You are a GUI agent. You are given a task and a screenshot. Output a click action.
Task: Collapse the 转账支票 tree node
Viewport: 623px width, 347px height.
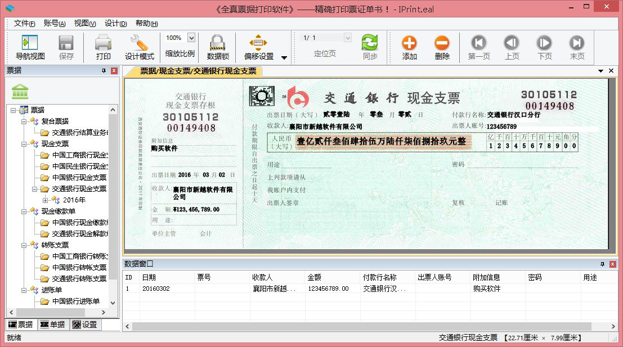(x=24, y=245)
